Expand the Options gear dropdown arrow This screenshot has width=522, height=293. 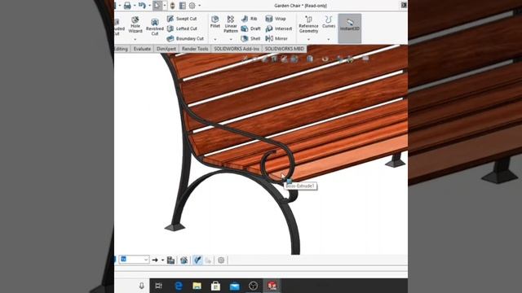[x=199, y=6]
